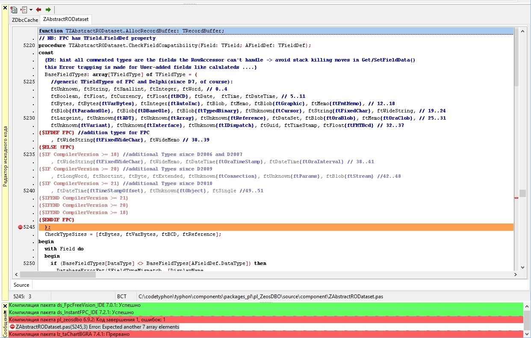Click the 'const' keyword line
The height and width of the screenshot is (338, 531).
46,53
